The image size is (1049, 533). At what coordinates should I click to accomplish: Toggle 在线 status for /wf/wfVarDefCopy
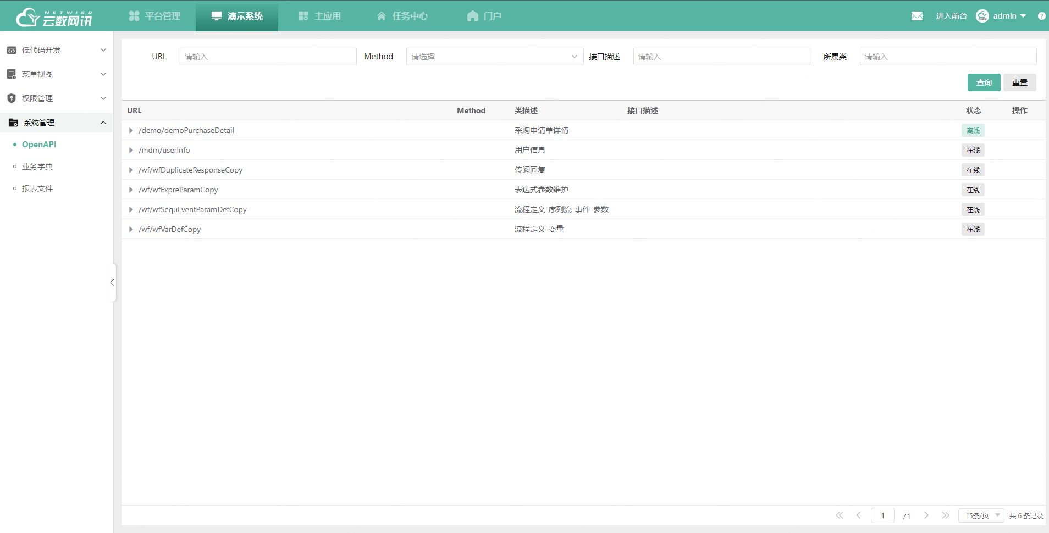click(972, 229)
